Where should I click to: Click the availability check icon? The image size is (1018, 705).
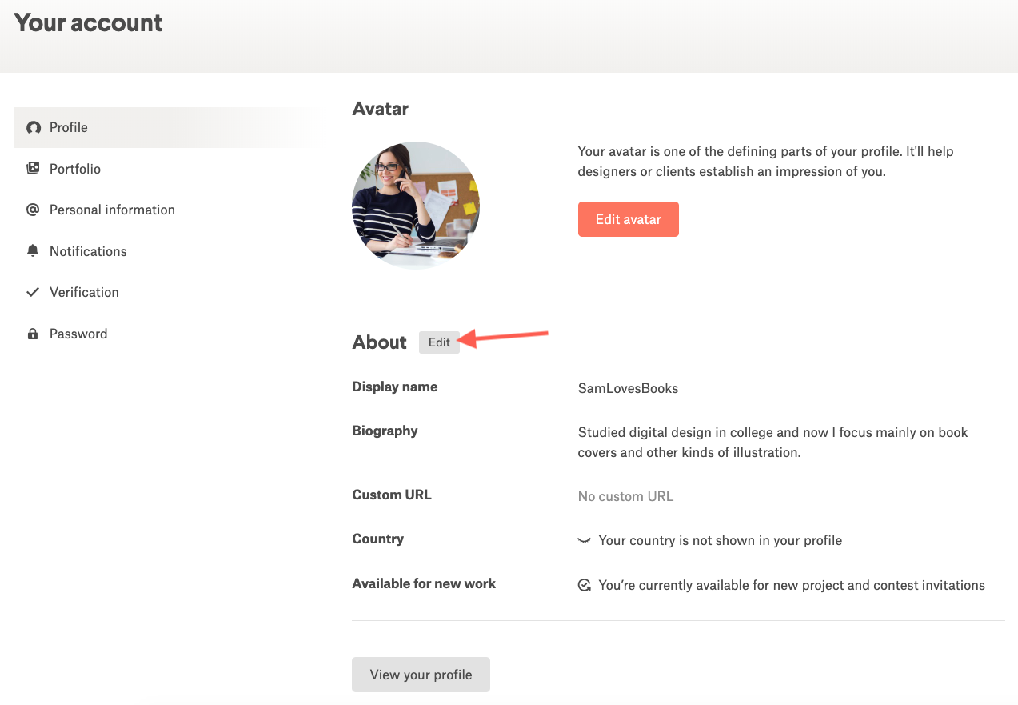(x=585, y=586)
